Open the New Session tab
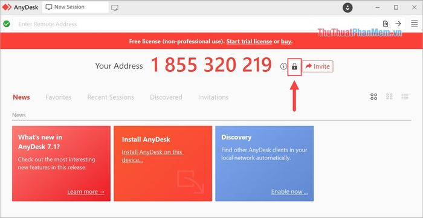423x218 pixels. point(76,7)
